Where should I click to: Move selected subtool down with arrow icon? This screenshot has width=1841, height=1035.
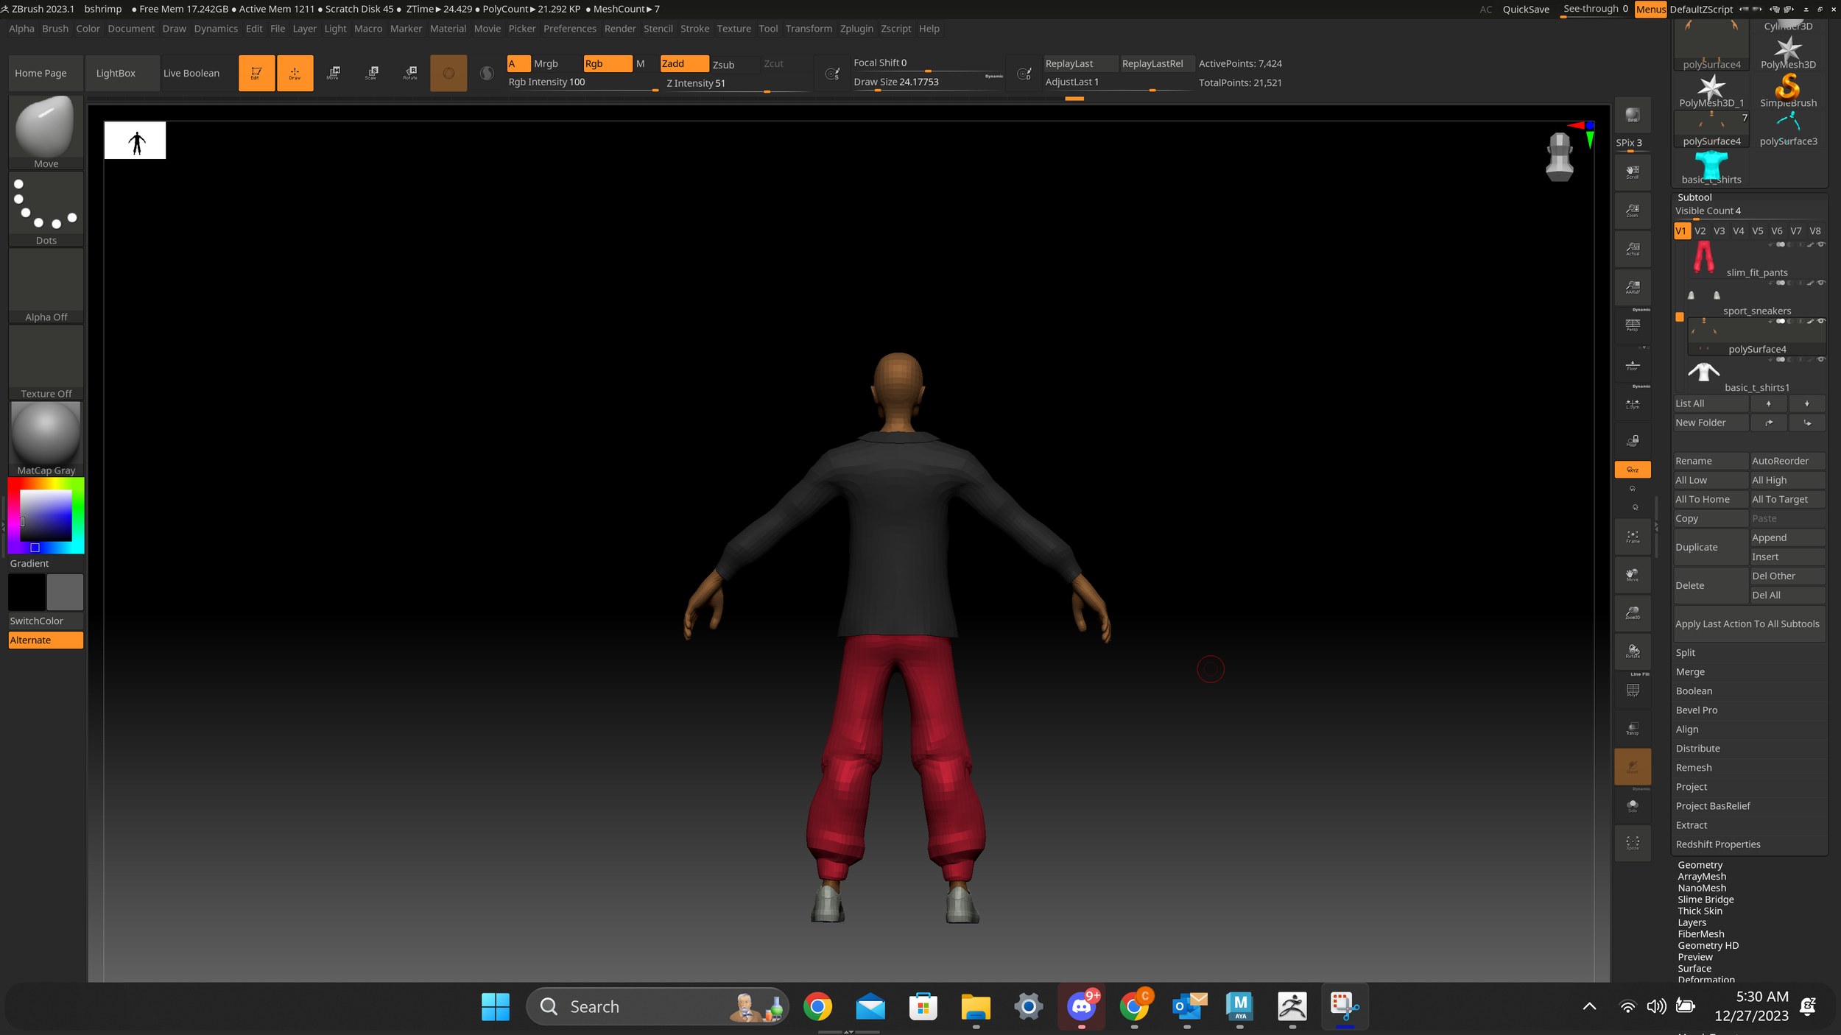tap(1806, 403)
